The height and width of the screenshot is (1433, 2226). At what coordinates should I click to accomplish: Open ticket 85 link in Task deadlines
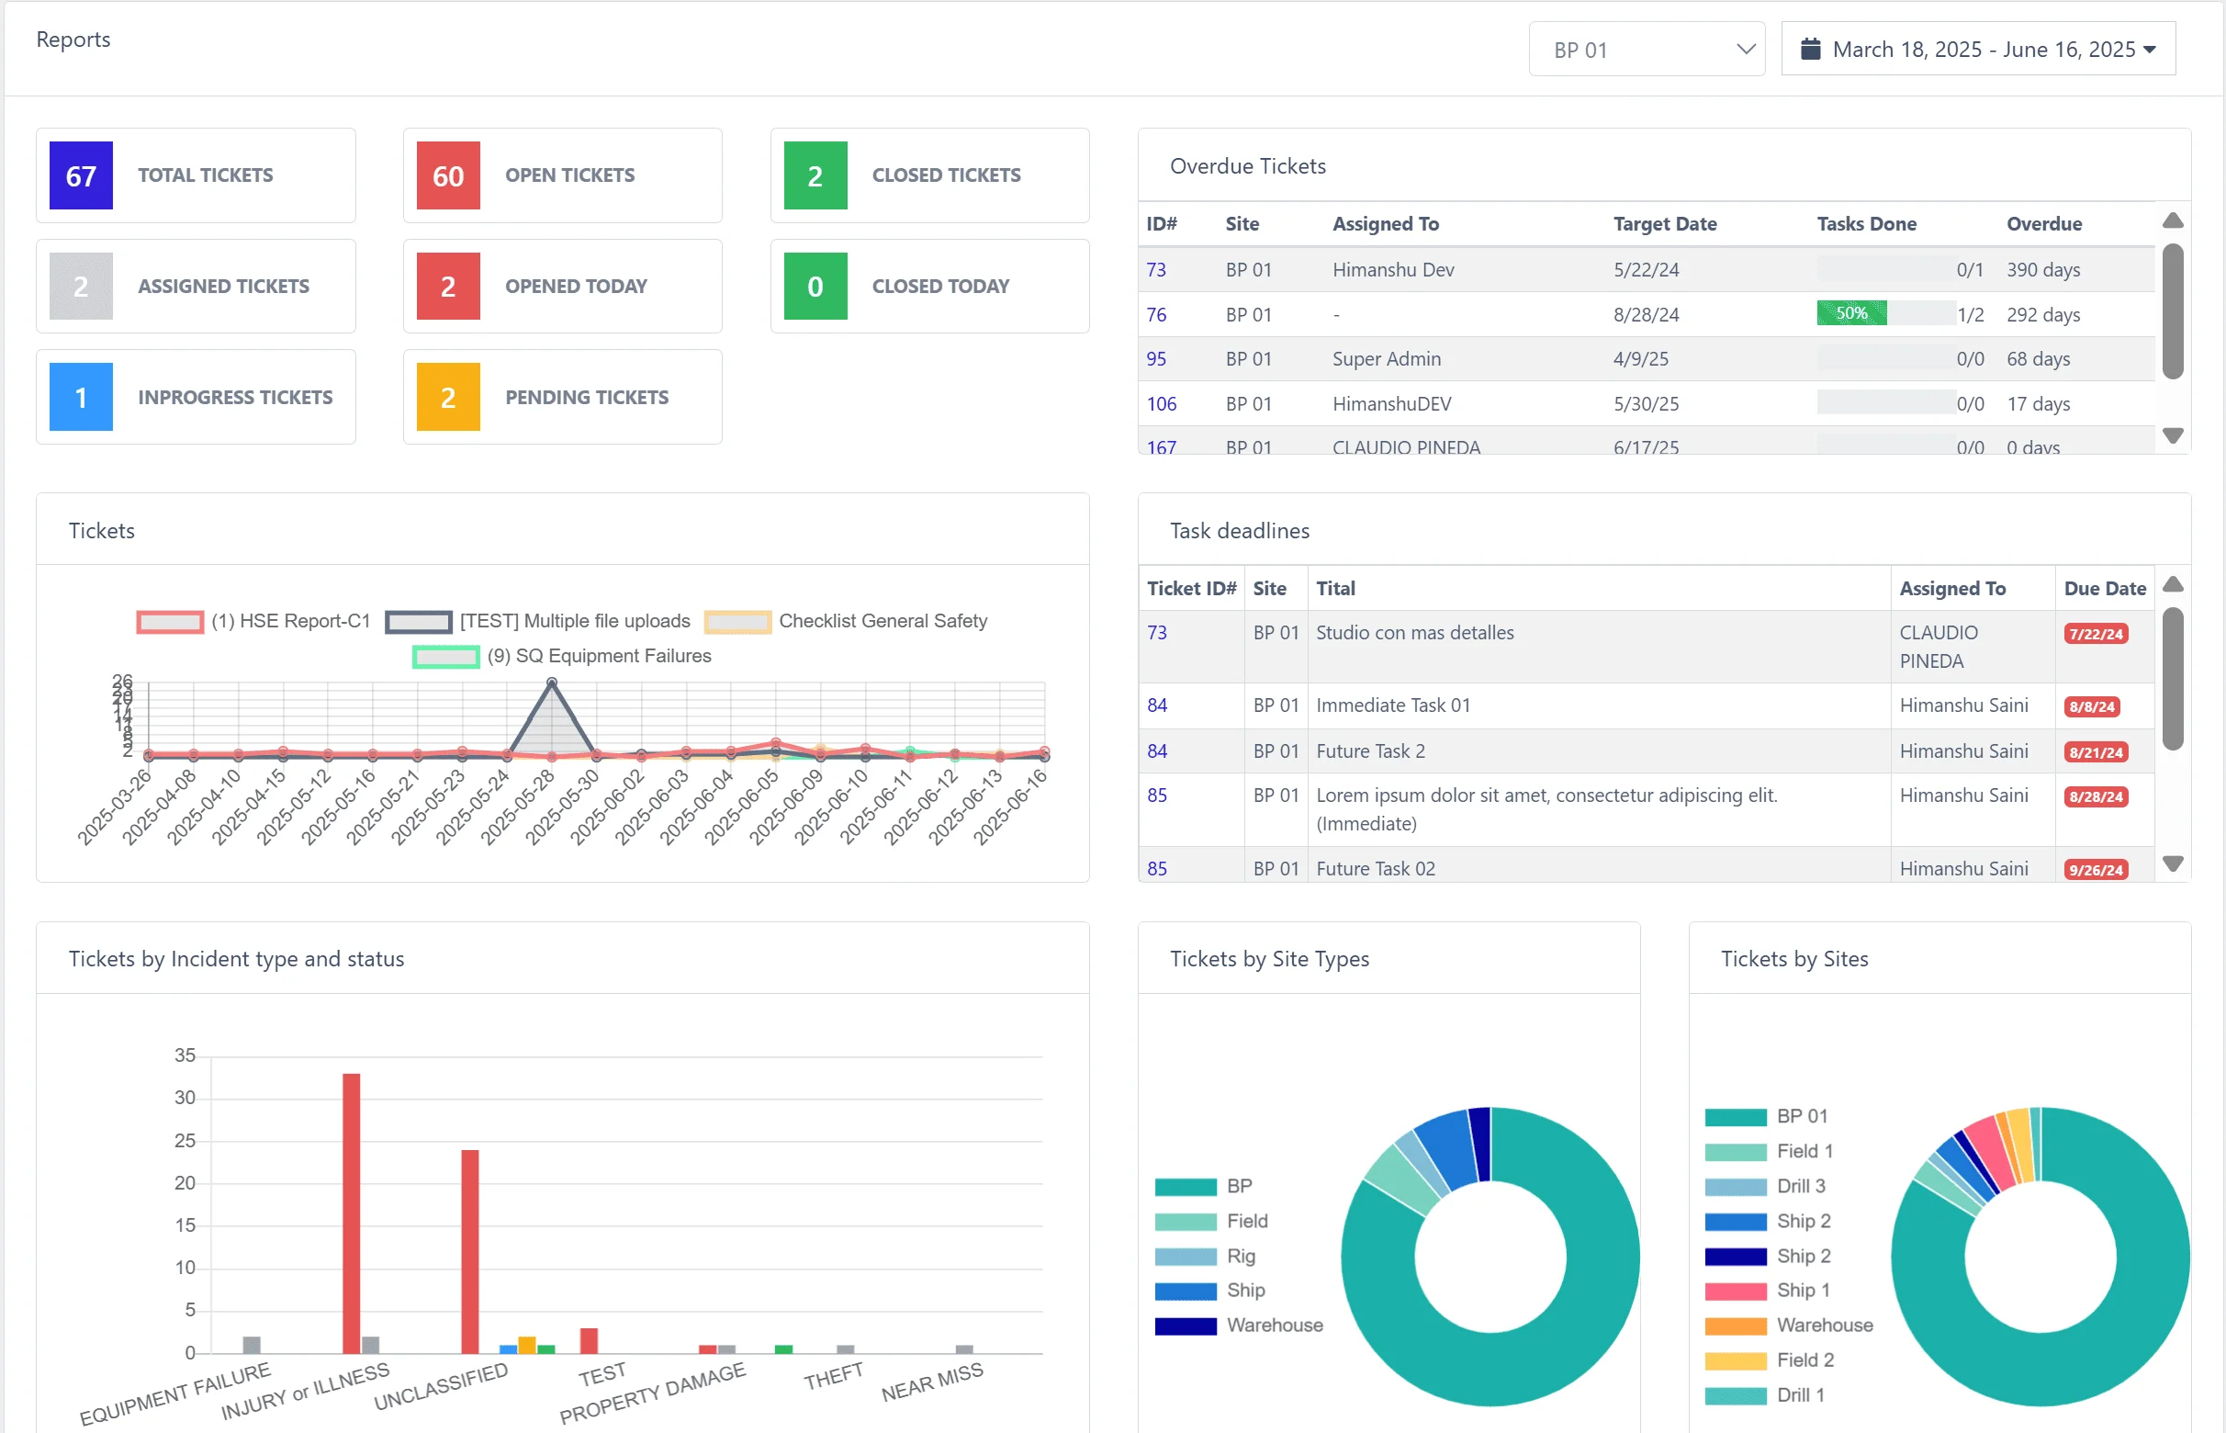point(1156,795)
